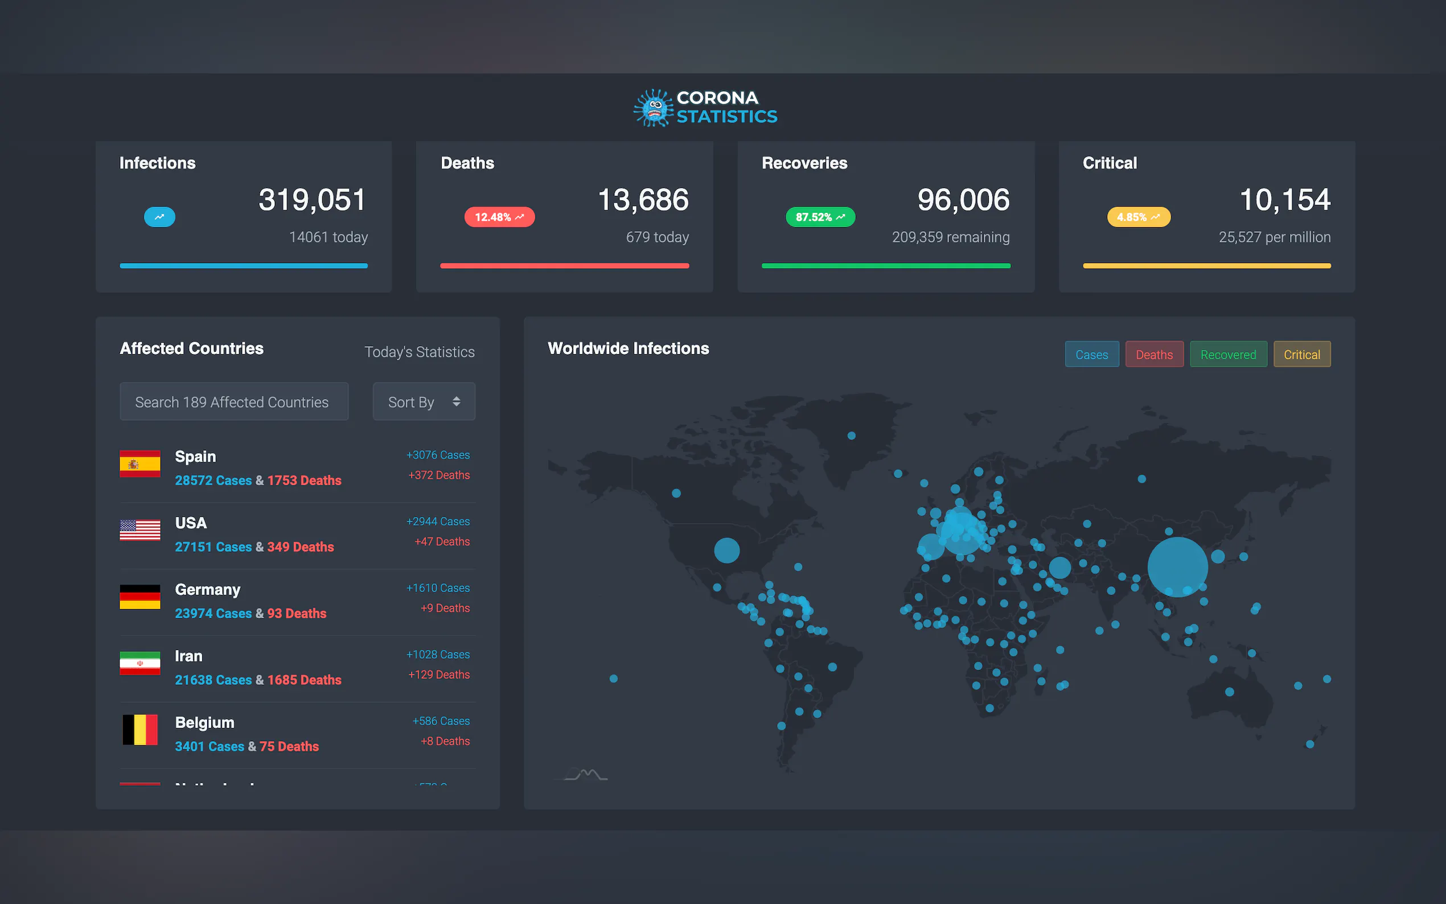The height and width of the screenshot is (904, 1446).
Task: Click the '25,527 per million' text
Action: pos(1275,237)
